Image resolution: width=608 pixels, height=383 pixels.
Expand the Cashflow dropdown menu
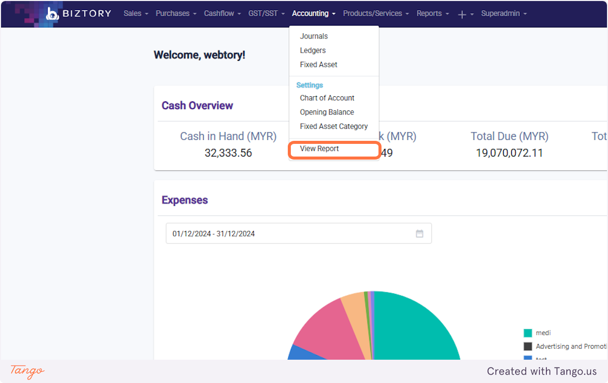[222, 14]
